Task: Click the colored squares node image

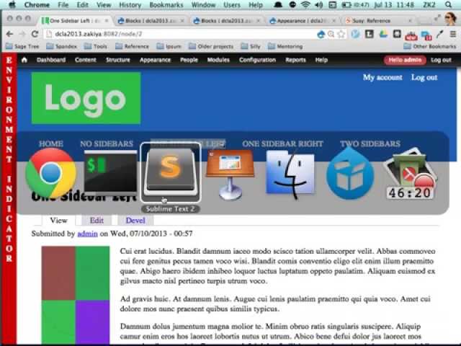Action: pyautogui.click(x=76, y=295)
